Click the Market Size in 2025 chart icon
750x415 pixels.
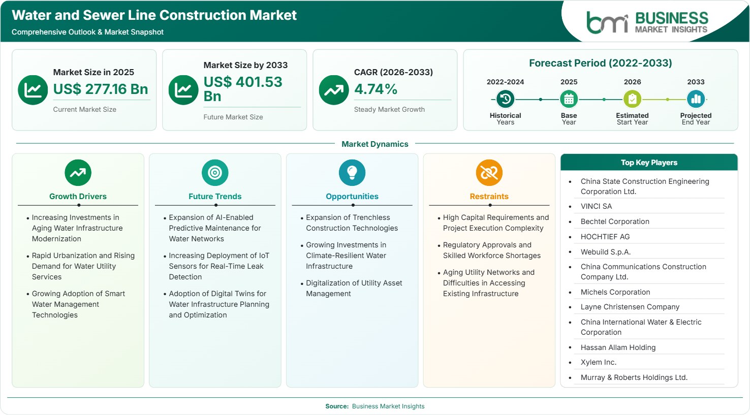tap(33, 90)
